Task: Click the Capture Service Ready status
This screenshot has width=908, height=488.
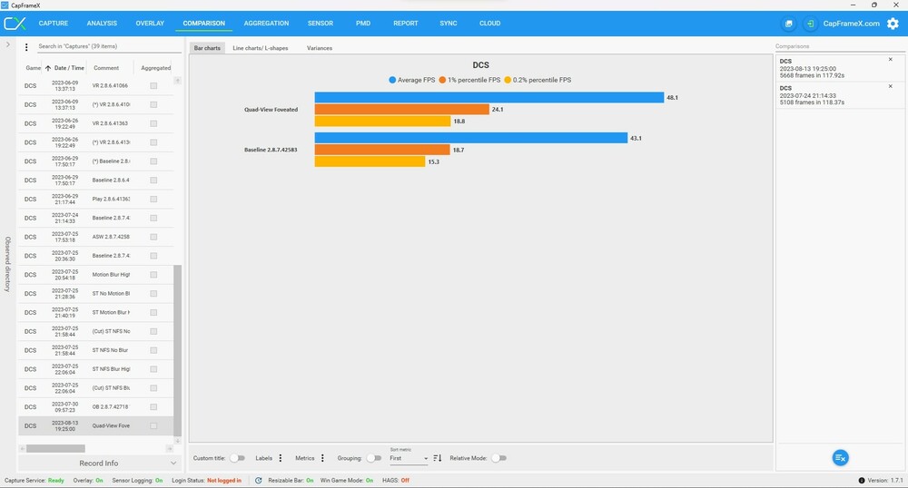Action: pyautogui.click(x=35, y=481)
